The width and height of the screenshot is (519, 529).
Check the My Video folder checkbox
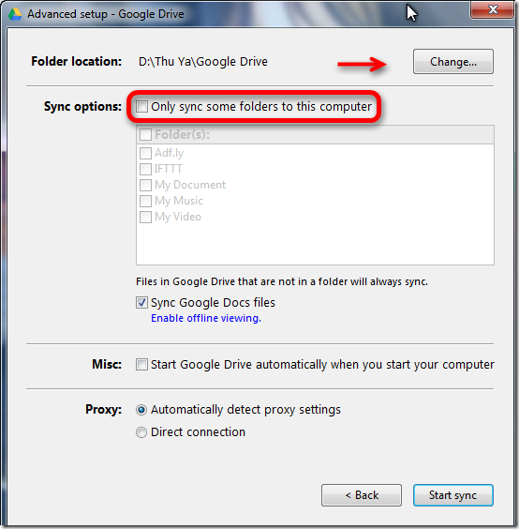145,217
